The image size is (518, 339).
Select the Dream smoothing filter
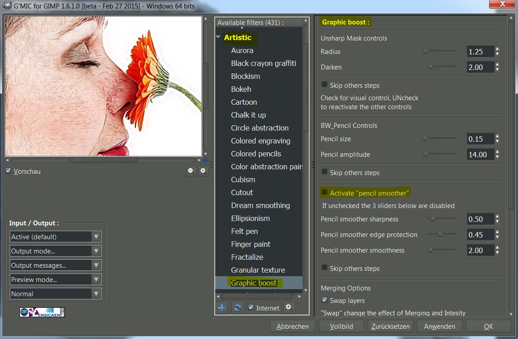pyautogui.click(x=260, y=205)
